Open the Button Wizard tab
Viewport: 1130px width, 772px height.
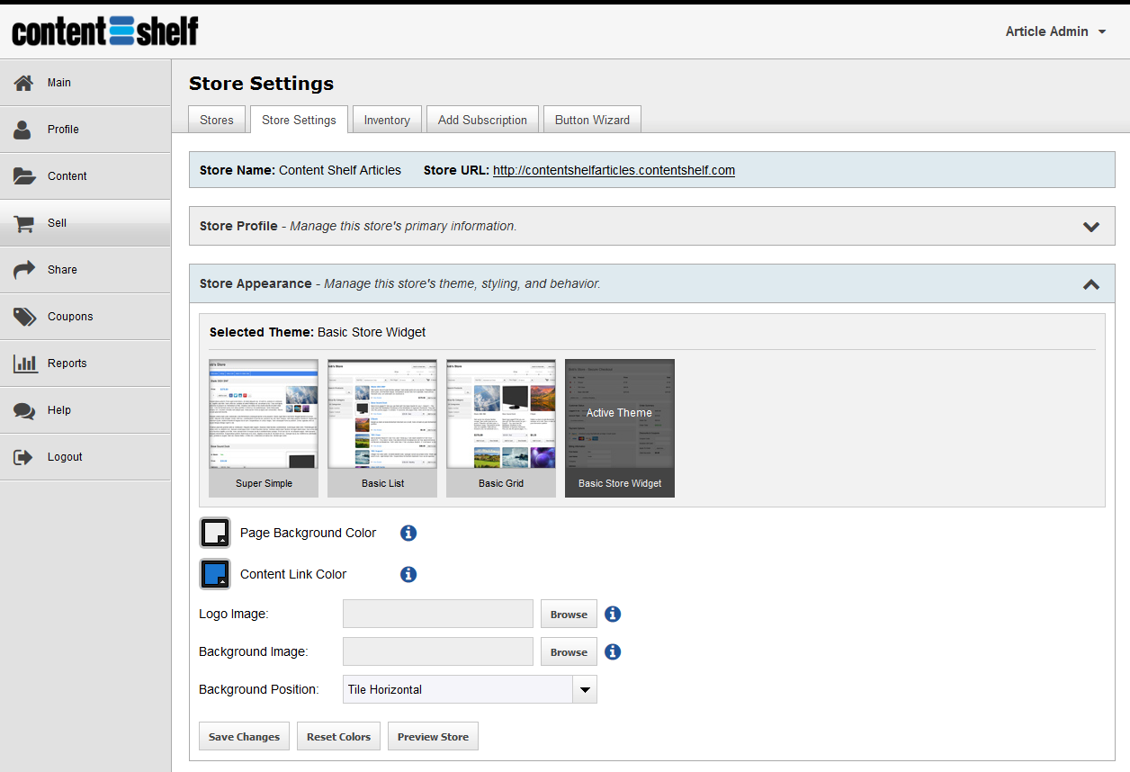coord(592,120)
